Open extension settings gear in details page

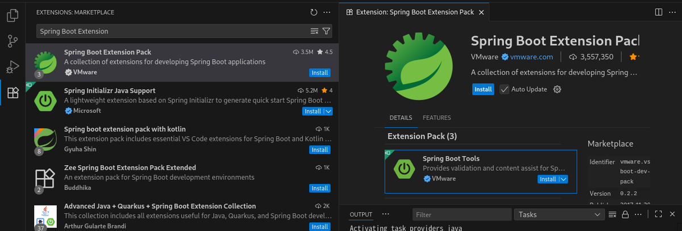[x=557, y=89]
